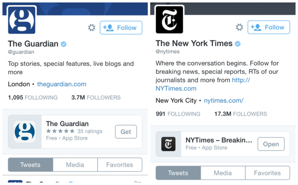298x185 pixels.
Task: Open The Guardian app icon in App Store card
Action: pyautogui.click(x=25, y=132)
